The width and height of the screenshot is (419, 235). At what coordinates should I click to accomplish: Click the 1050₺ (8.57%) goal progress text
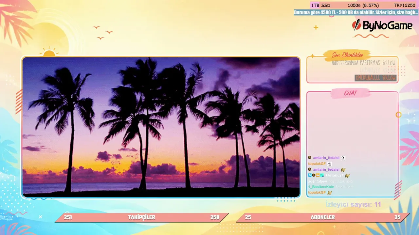coord(363,5)
